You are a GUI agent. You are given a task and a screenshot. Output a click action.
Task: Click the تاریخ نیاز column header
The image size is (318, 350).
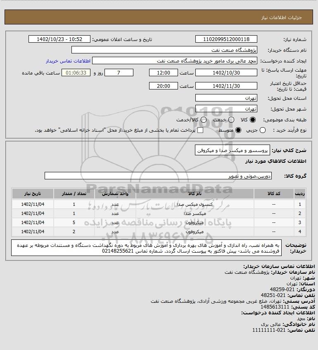click(x=33, y=193)
